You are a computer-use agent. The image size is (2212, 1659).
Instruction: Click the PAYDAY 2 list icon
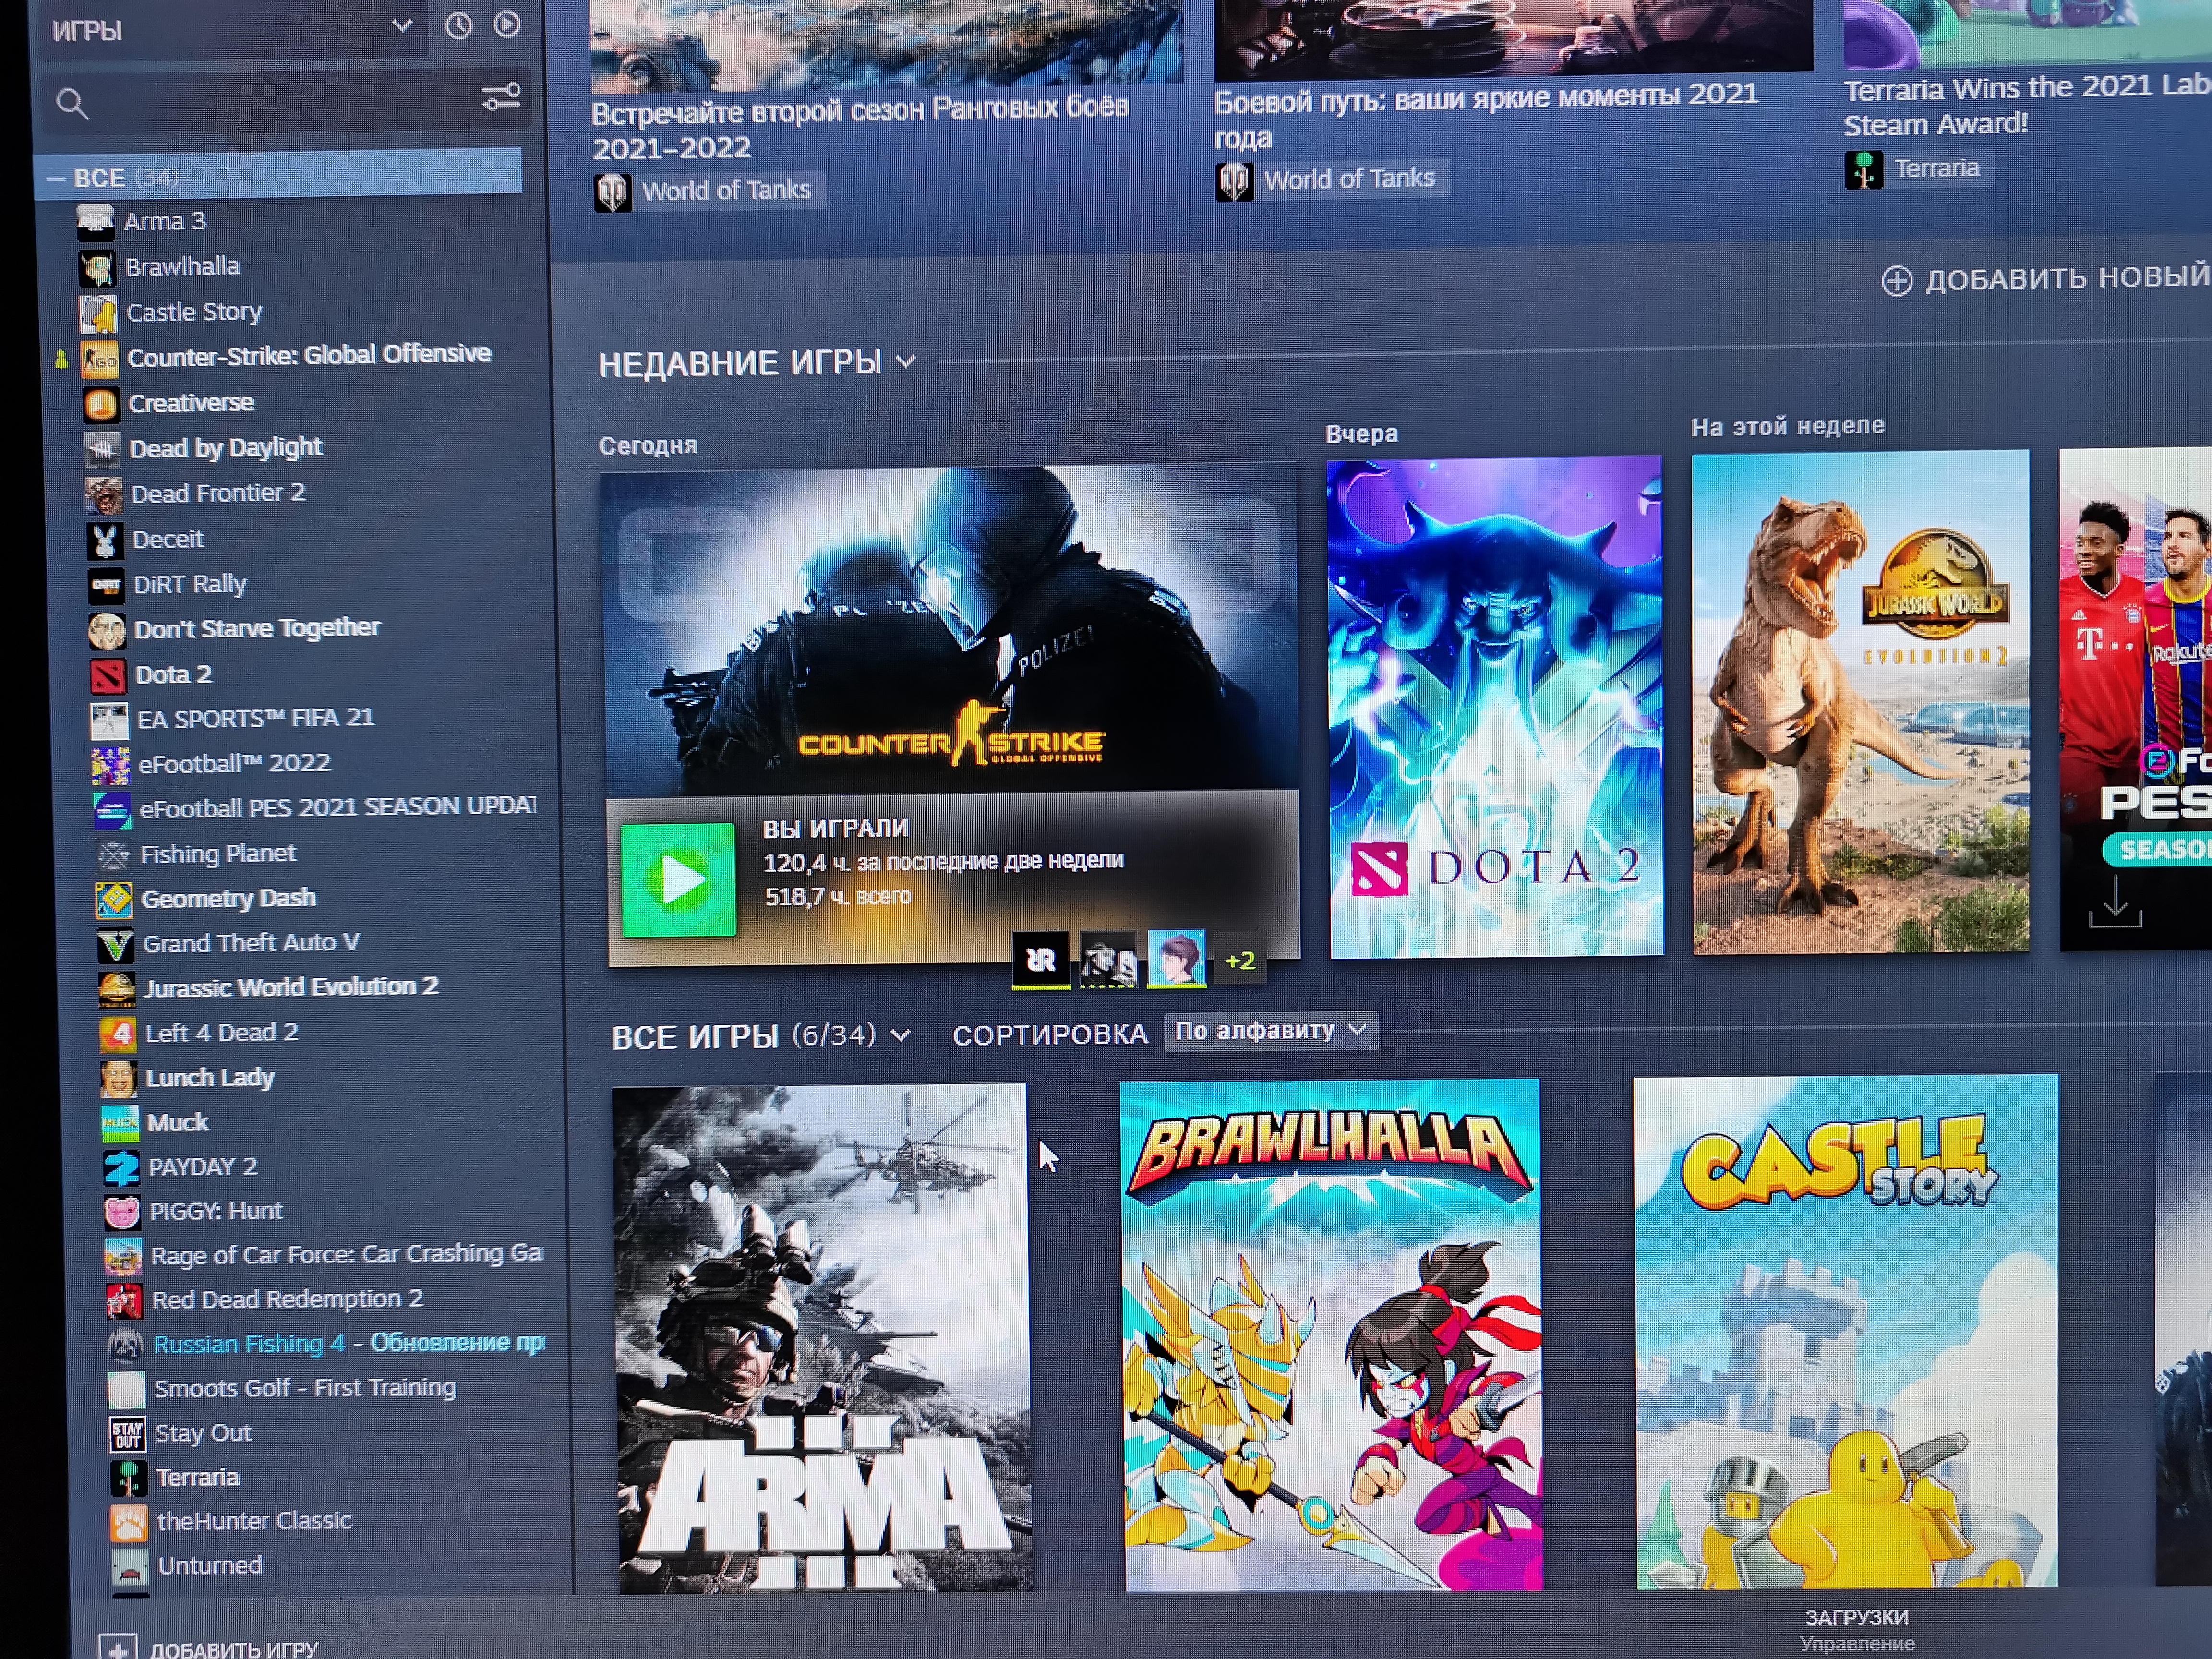pos(121,1168)
